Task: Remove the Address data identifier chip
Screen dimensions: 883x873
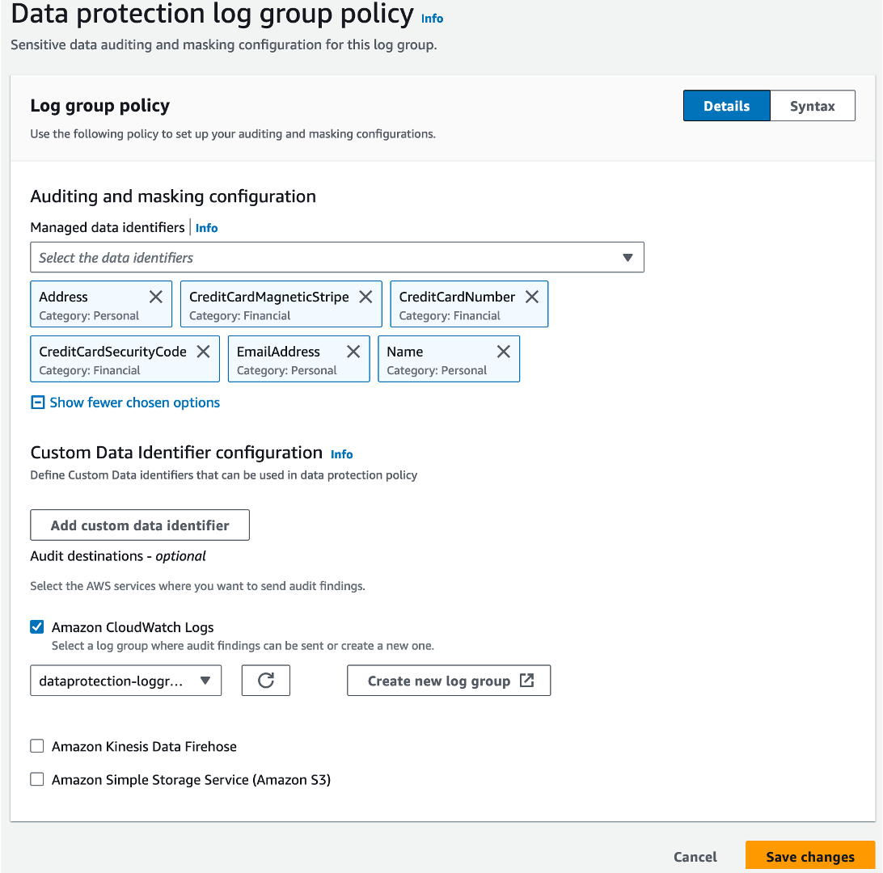Action: 155,296
